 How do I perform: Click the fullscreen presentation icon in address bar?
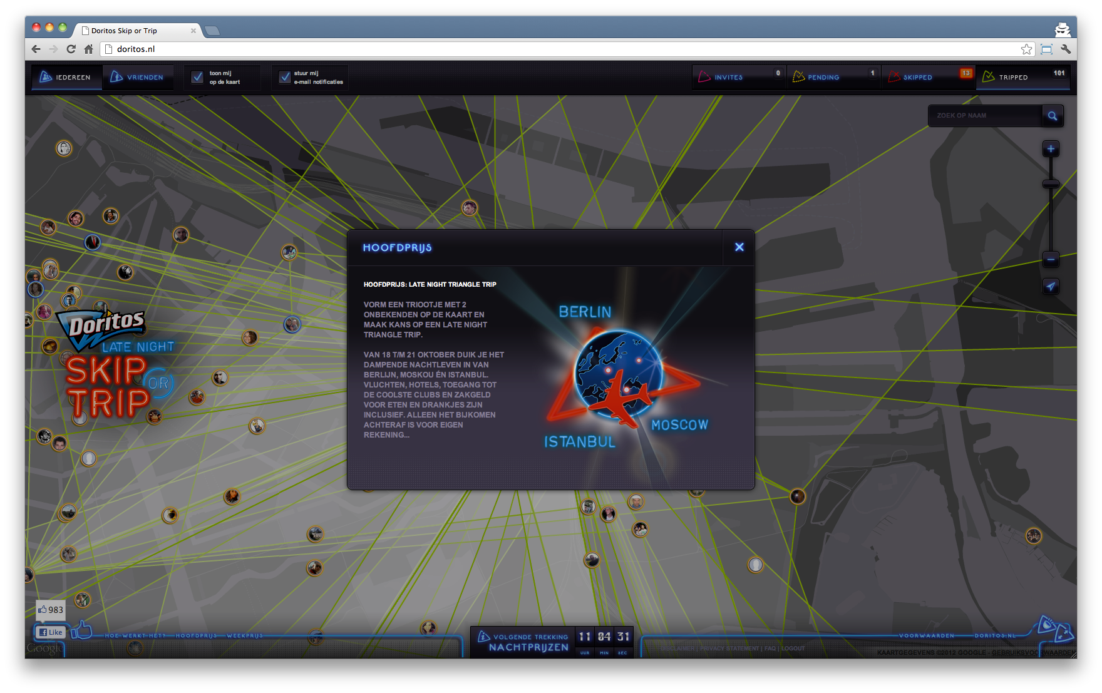tap(1046, 49)
